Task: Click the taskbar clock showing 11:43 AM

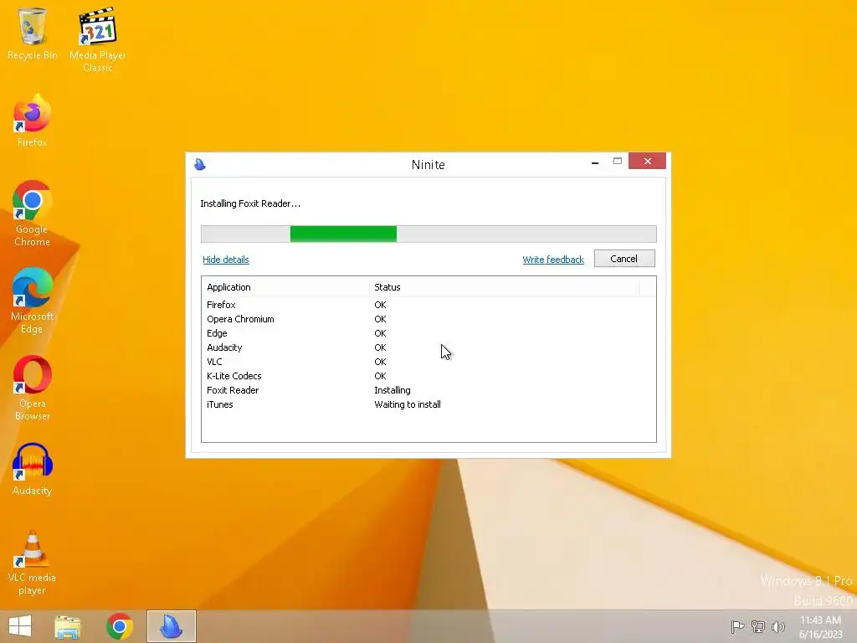Action: (x=820, y=627)
